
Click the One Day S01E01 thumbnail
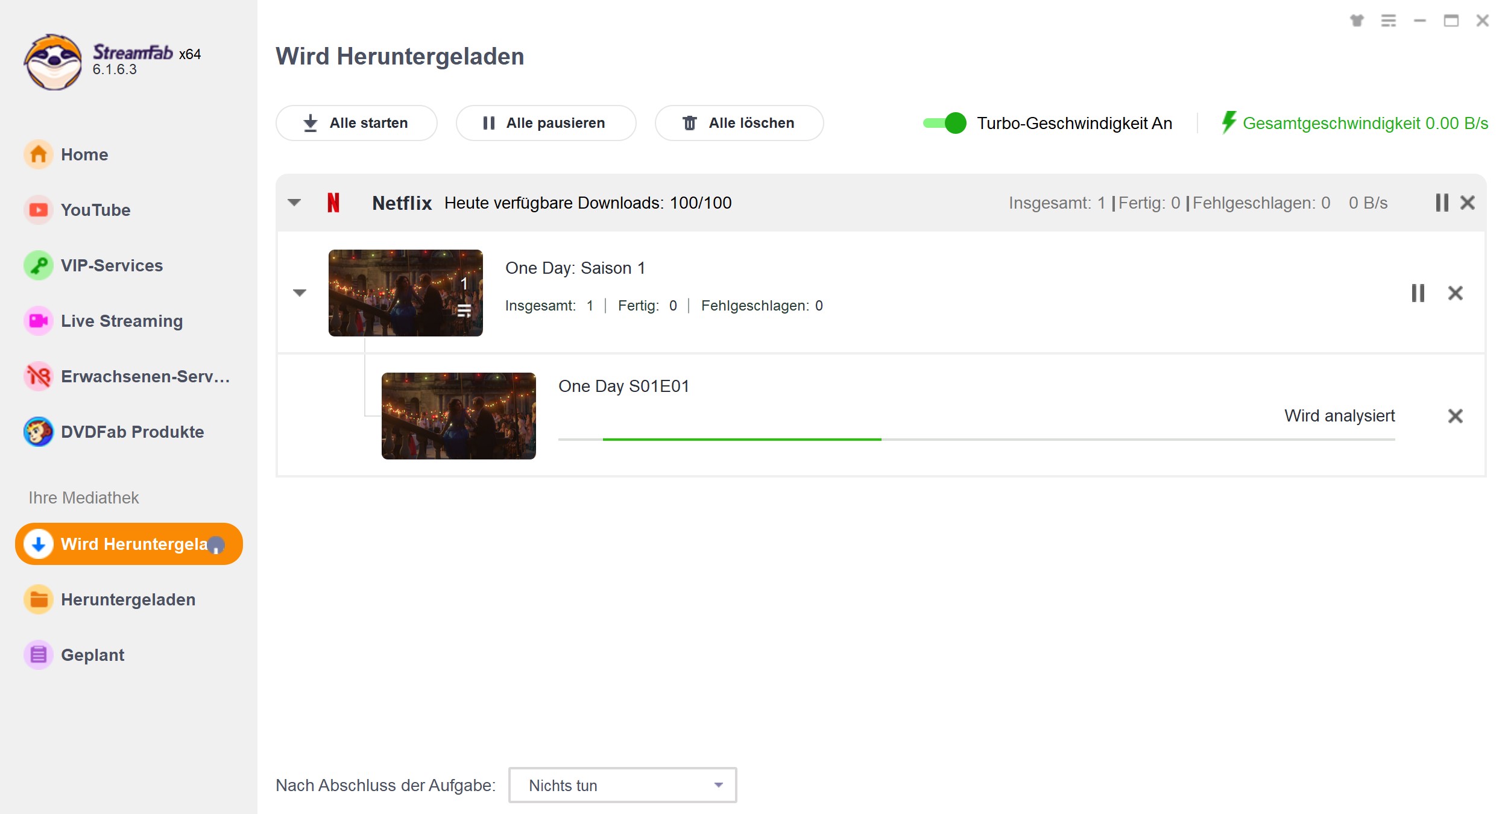pyautogui.click(x=458, y=414)
